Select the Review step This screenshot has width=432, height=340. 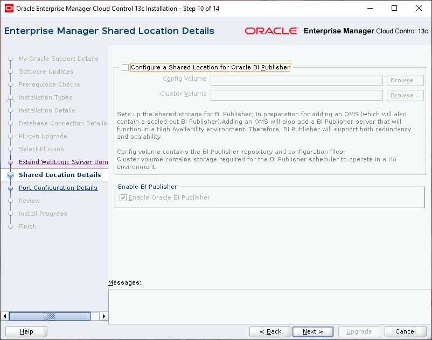[29, 201]
